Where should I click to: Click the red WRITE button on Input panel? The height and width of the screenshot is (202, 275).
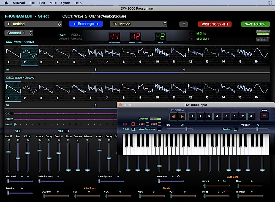pos(265,116)
